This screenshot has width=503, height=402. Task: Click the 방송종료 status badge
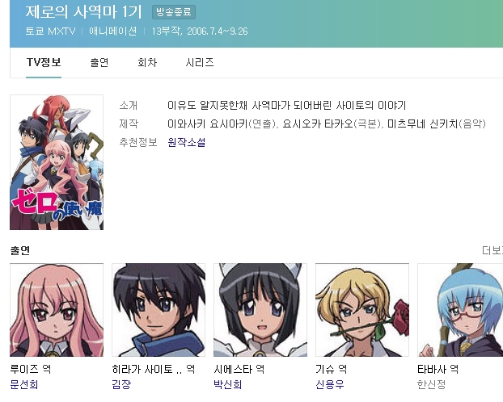[x=174, y=12]
